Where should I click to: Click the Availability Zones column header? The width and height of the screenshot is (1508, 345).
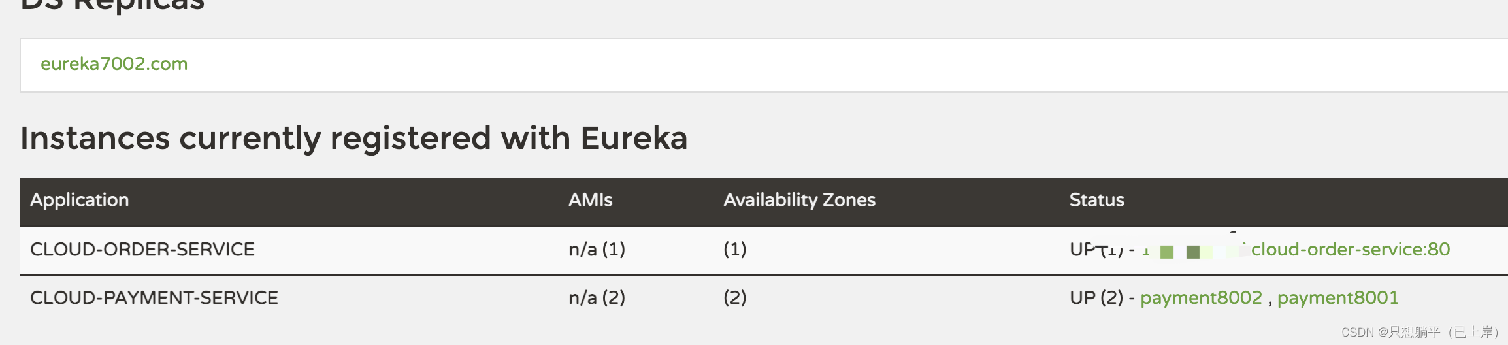coord(799,200)
